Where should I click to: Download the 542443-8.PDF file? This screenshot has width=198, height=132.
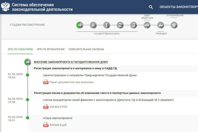coord(59,107)
